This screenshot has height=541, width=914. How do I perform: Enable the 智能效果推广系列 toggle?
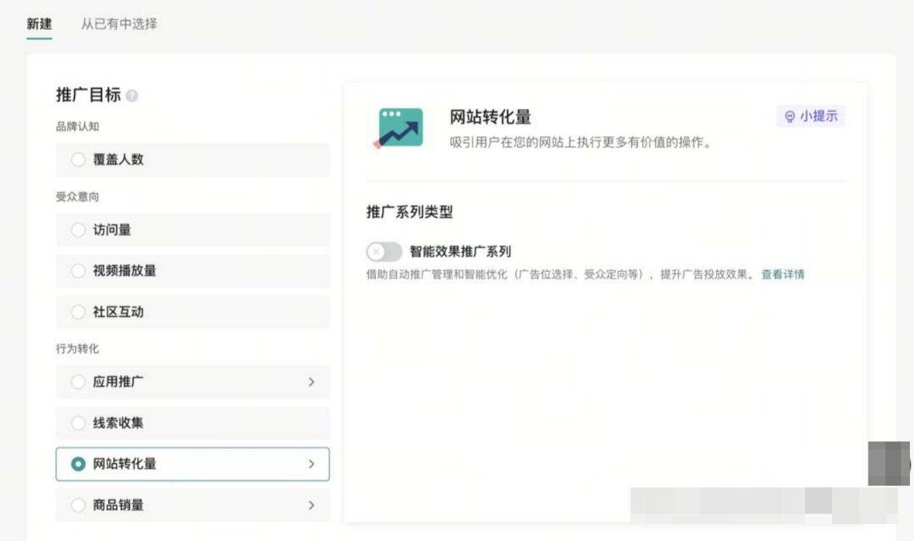(383, 252)
